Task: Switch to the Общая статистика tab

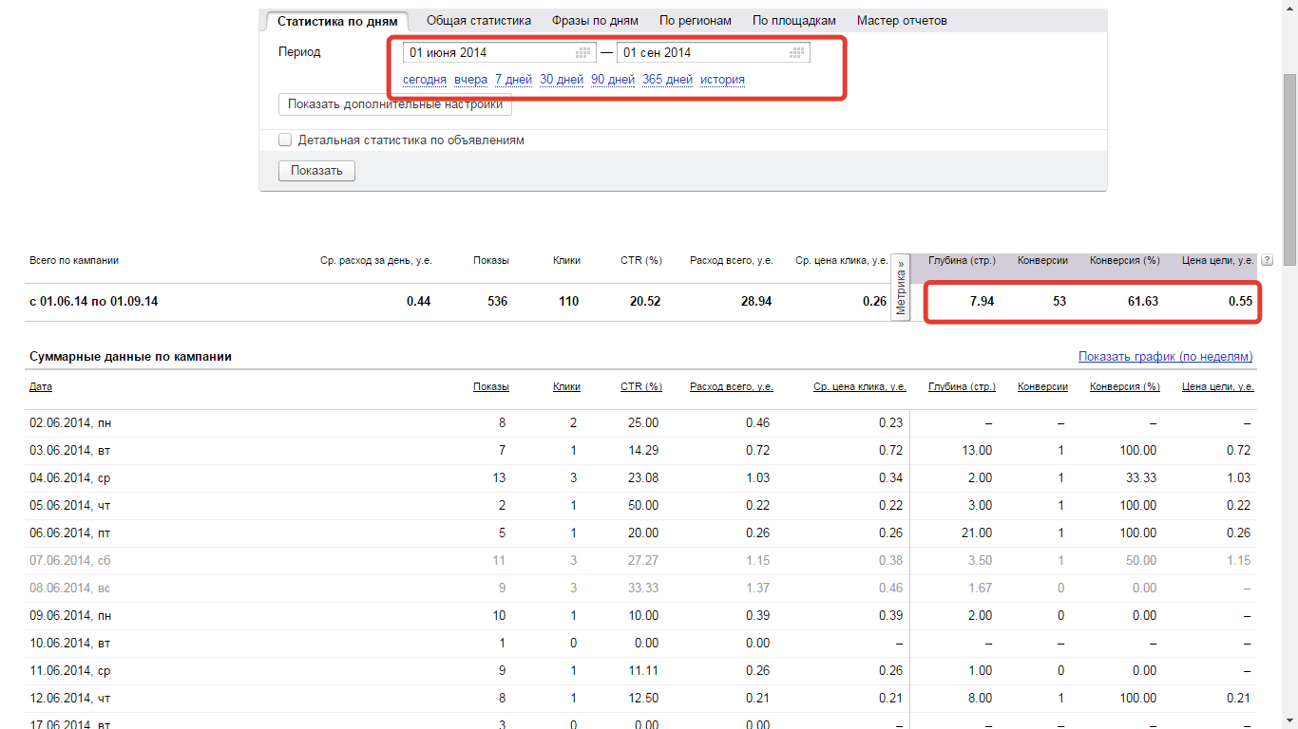Action: [479, 20]
